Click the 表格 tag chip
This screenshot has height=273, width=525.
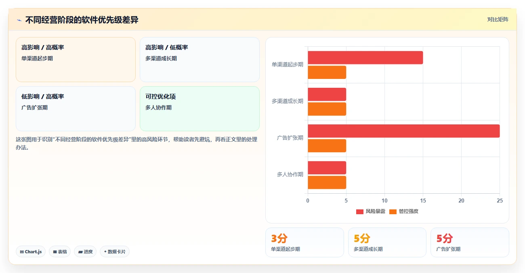[60, 252]
